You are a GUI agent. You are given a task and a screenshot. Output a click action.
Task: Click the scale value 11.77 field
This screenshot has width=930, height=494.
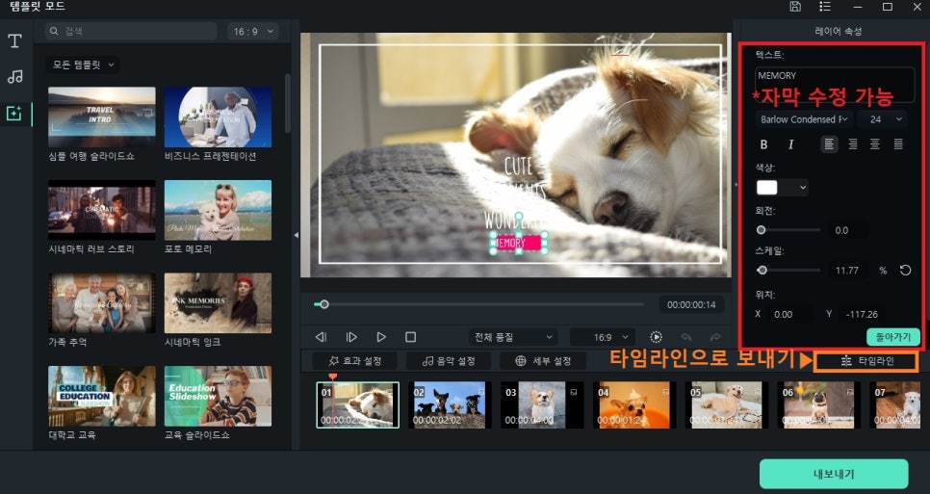tap(847, 271)
